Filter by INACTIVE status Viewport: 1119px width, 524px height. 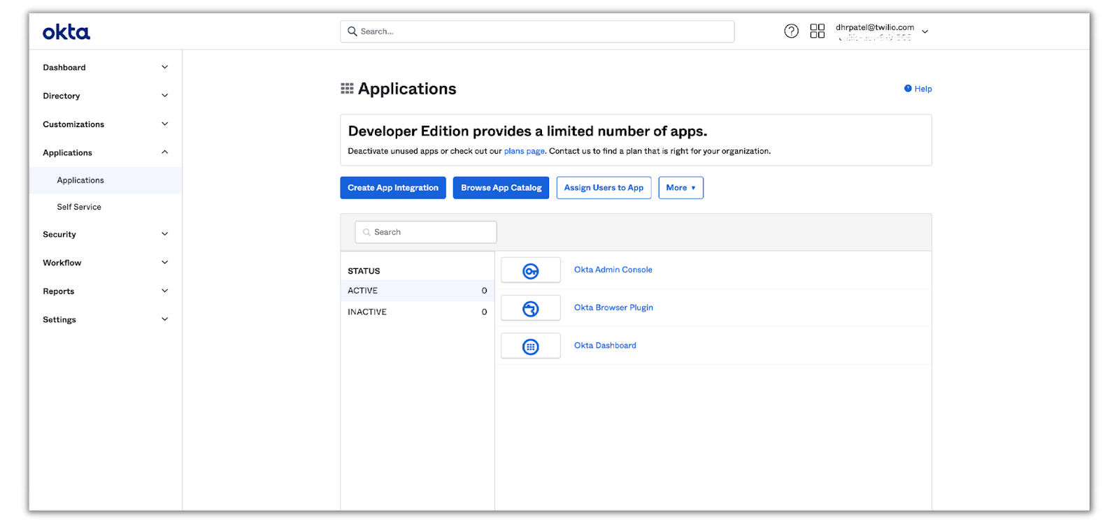point(417,312)
